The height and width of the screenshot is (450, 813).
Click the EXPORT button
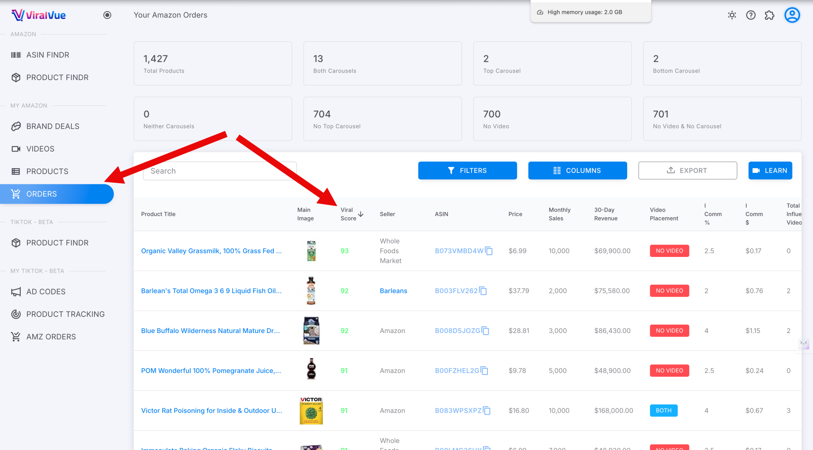688,170
